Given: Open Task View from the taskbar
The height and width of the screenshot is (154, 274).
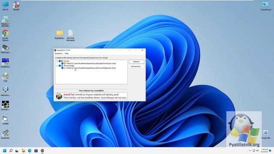Looking at the screenshot, I should [17, 151].
